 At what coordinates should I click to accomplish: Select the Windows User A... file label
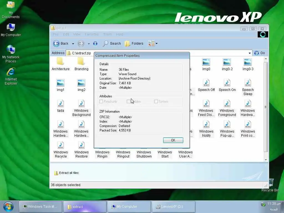[x=186, y=154]
